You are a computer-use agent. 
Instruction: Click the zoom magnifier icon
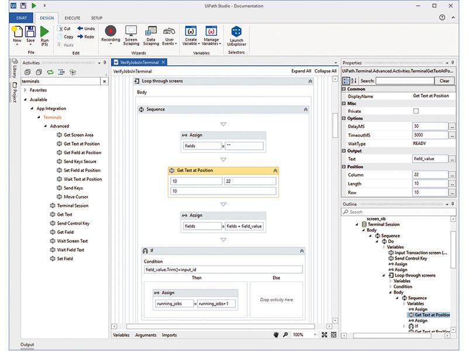tap(285, 335)
